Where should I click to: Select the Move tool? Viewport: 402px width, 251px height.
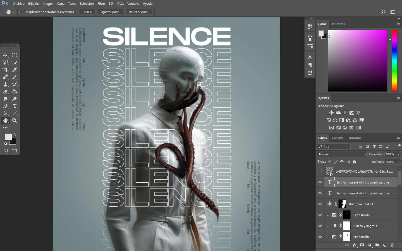pyautogui.click(x=5, y=55)
